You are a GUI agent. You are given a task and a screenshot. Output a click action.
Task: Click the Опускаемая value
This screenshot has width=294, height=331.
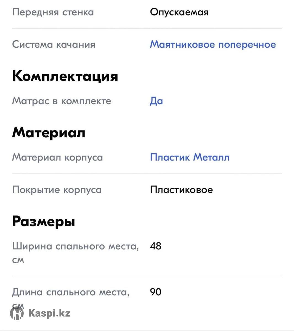tap(179, 12)
